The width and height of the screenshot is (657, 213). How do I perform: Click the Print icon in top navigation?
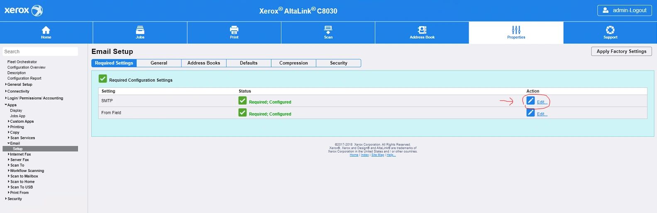[x=234, y=30]
